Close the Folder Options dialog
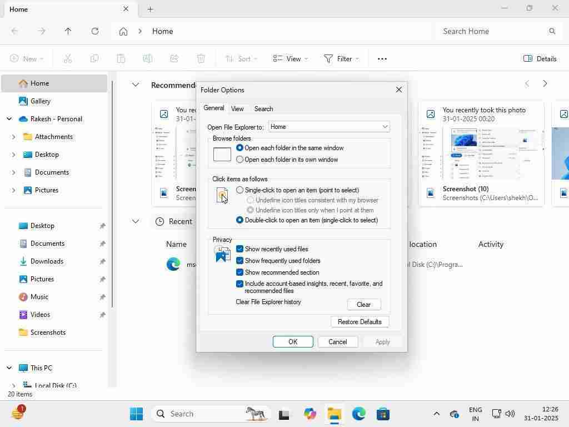Screen dimensions: 569x427 point(398,90)
